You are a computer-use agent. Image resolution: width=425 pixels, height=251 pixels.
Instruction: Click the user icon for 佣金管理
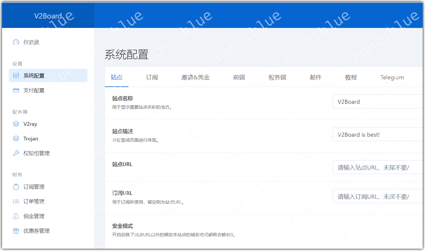point(16,216)
